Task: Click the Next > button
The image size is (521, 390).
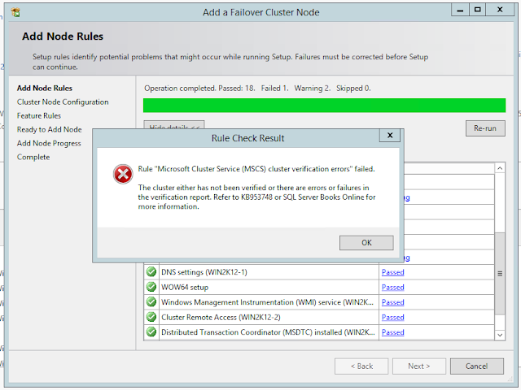Action: pos(419,366)
